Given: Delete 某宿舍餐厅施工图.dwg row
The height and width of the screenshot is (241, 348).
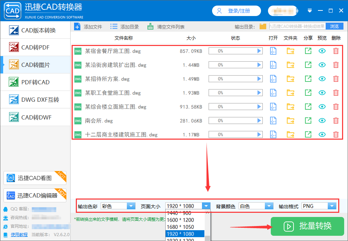Looking at the screenshot, I should coord(336,51).
